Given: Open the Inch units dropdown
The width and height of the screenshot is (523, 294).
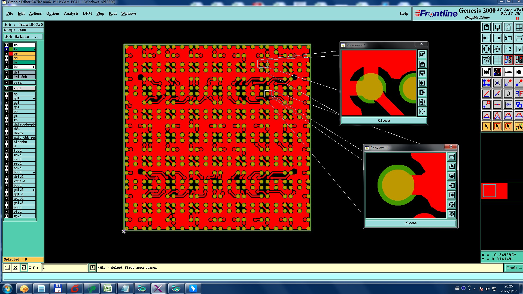Looking at the screenshot, I should [x=514, y=268].
